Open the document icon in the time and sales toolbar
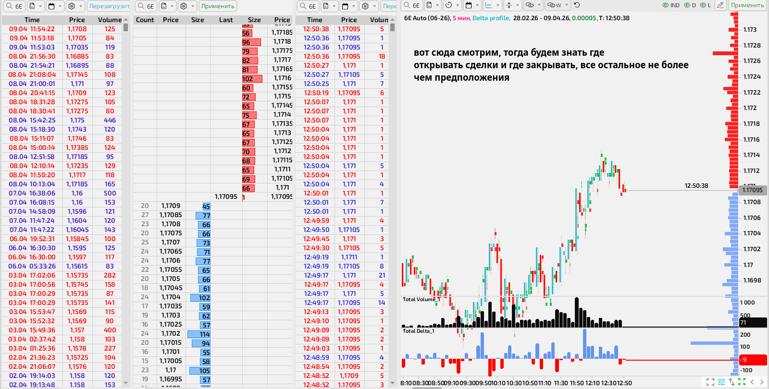 pos(326,6)
